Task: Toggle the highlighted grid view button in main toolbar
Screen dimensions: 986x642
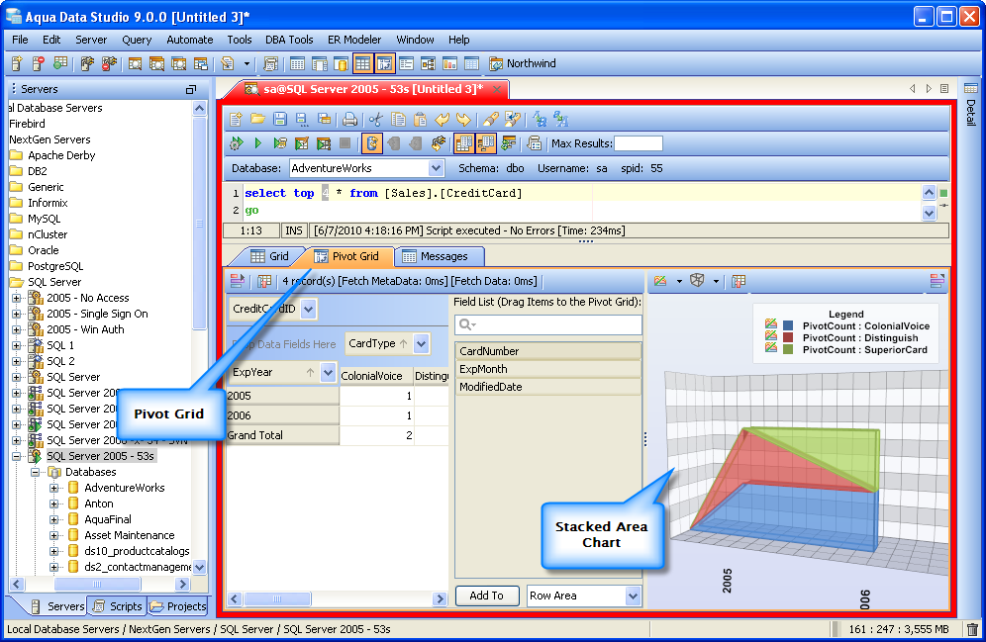Action: click(363, 63)
